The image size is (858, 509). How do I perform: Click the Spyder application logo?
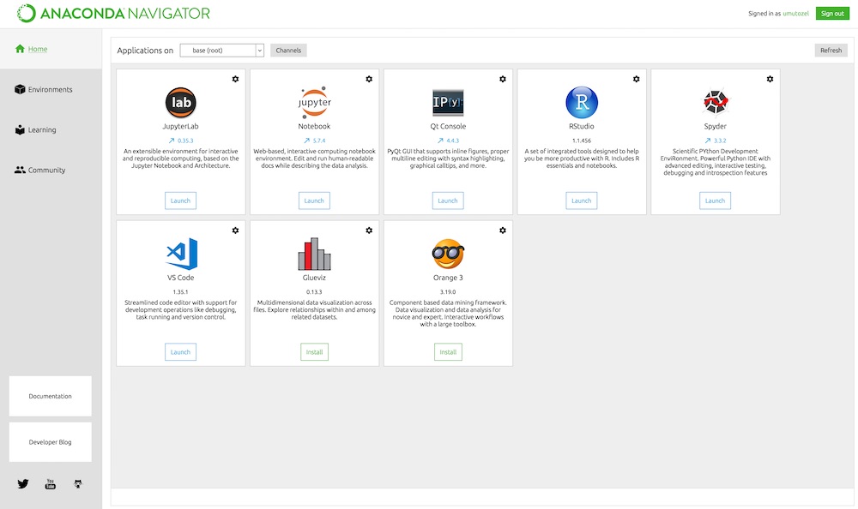click(x=716, y=102)
